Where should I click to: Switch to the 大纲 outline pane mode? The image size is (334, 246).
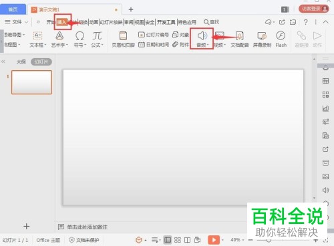21,61
